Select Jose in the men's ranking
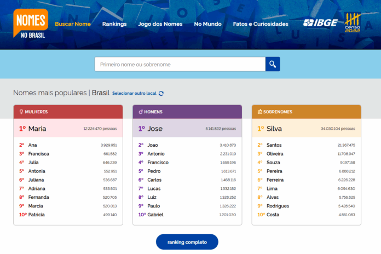381x254 pixels. 155,129
